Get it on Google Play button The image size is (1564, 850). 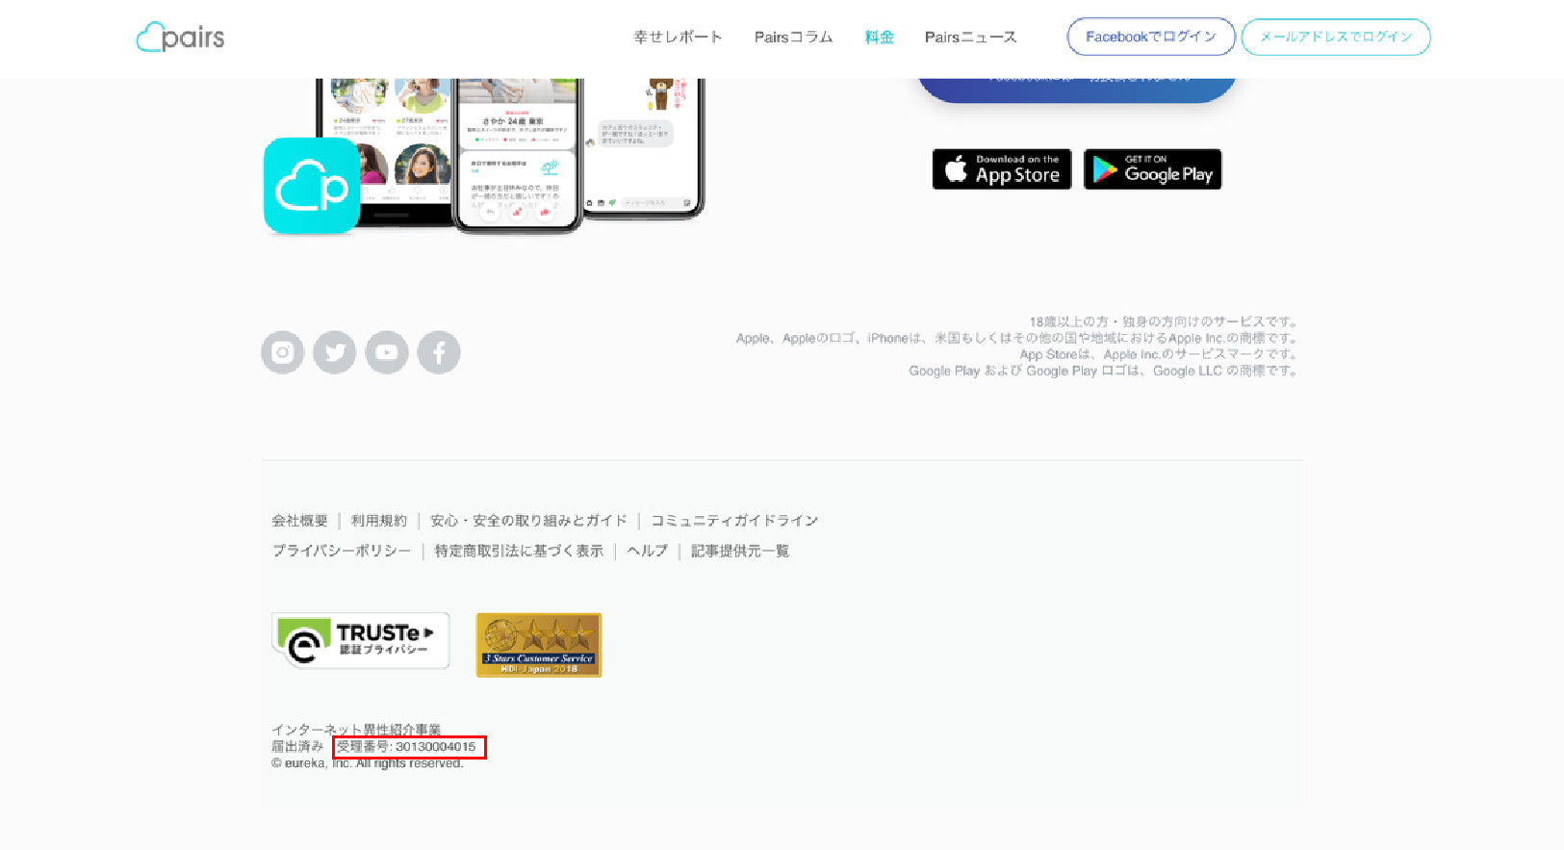pos(1152,169)
